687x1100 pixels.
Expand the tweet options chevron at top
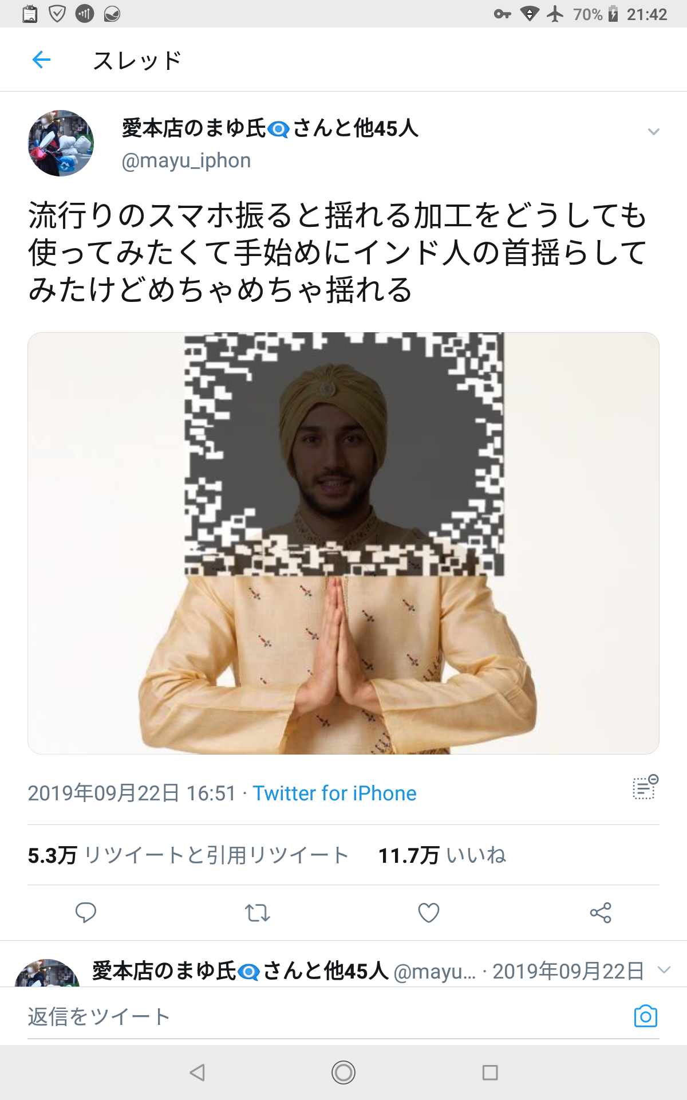[x=653, y=132]
